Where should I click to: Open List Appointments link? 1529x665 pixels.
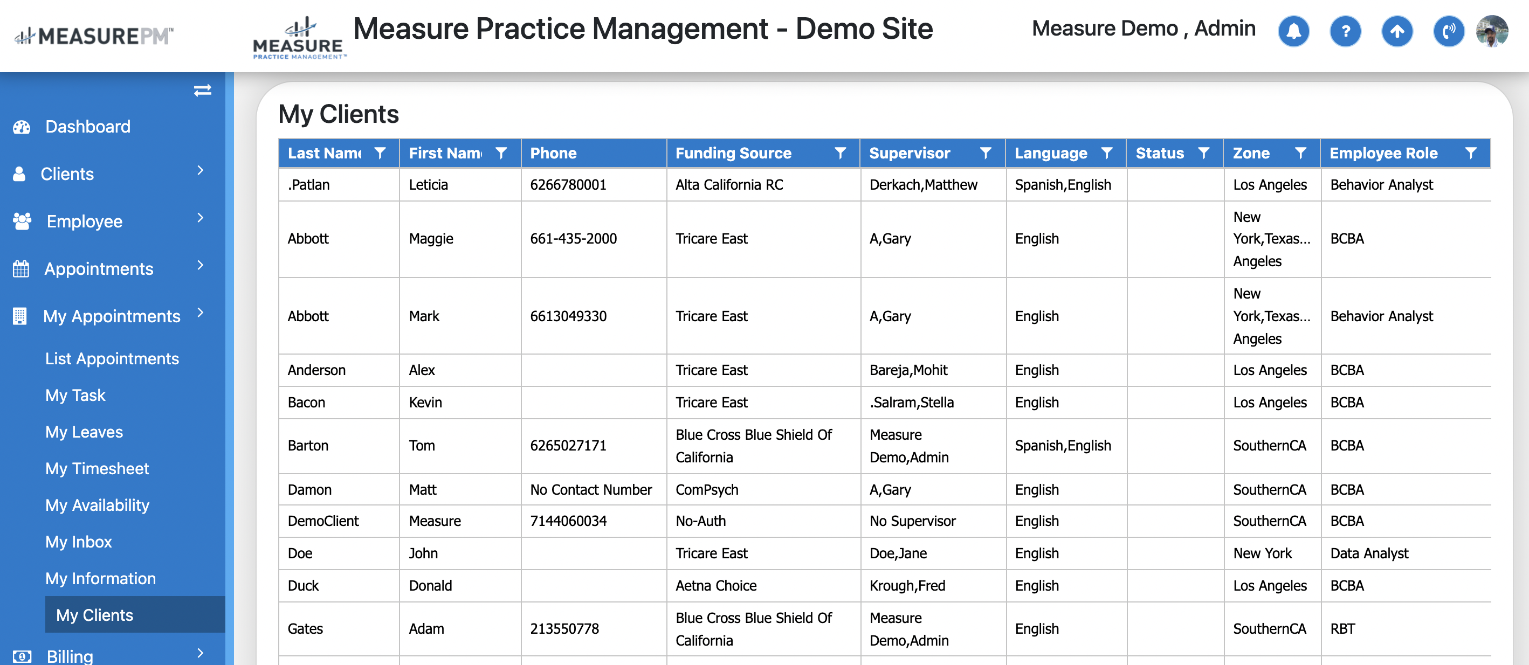coord(112,359)
